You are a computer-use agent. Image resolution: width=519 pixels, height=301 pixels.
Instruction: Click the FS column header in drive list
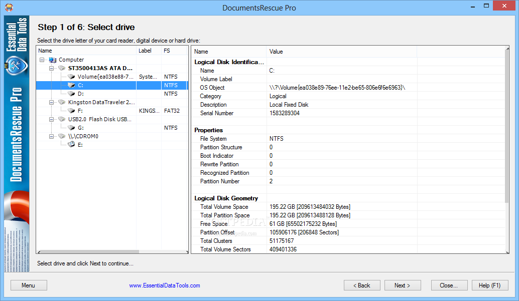175,51
